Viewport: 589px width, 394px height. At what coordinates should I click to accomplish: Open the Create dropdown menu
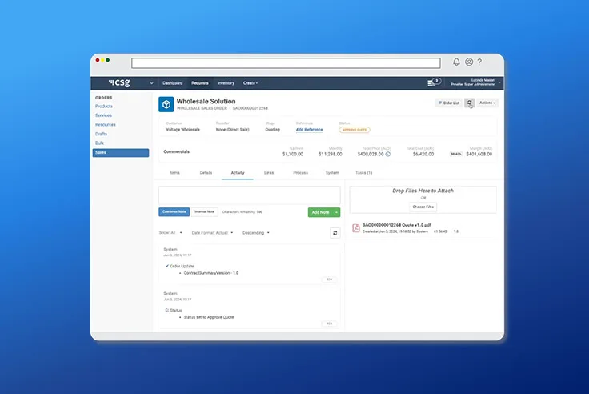click(250, 83)
